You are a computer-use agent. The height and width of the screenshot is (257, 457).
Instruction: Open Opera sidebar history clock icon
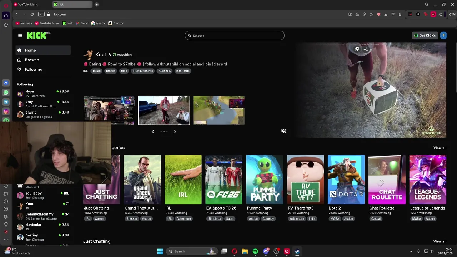click(x=6, y=201)
